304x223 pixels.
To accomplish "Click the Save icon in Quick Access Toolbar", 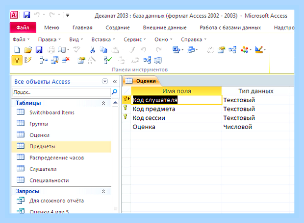I will click(26, 15).
